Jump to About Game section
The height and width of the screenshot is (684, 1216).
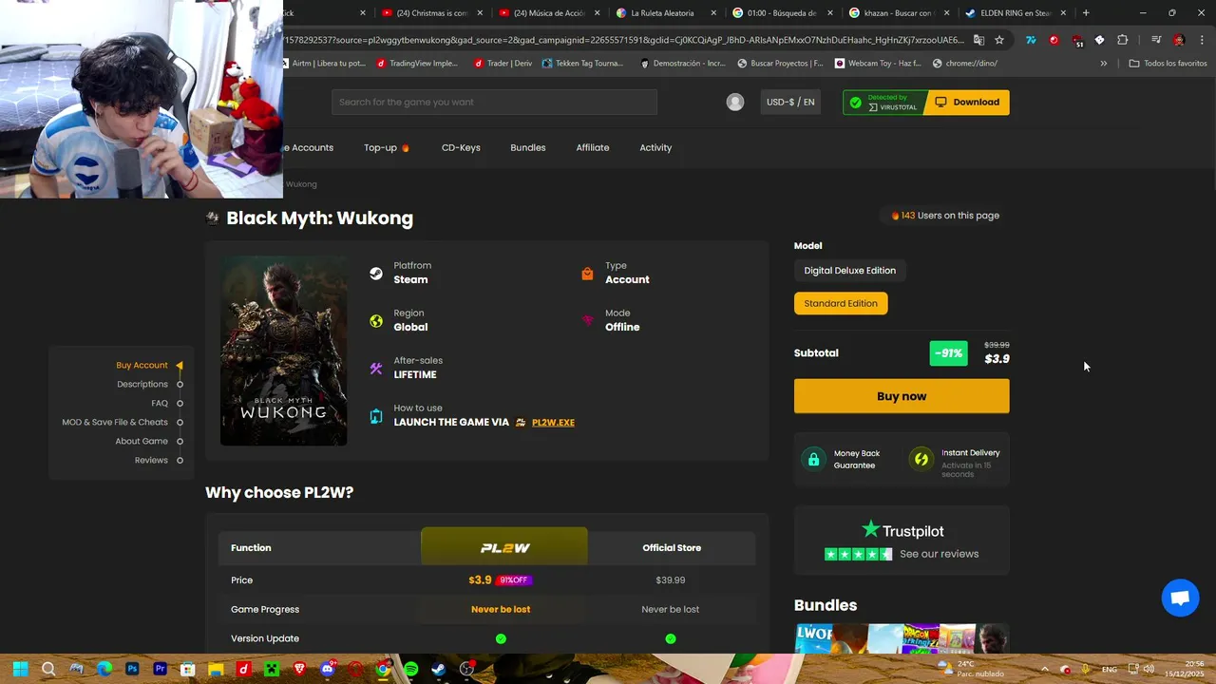pos(142,441)
